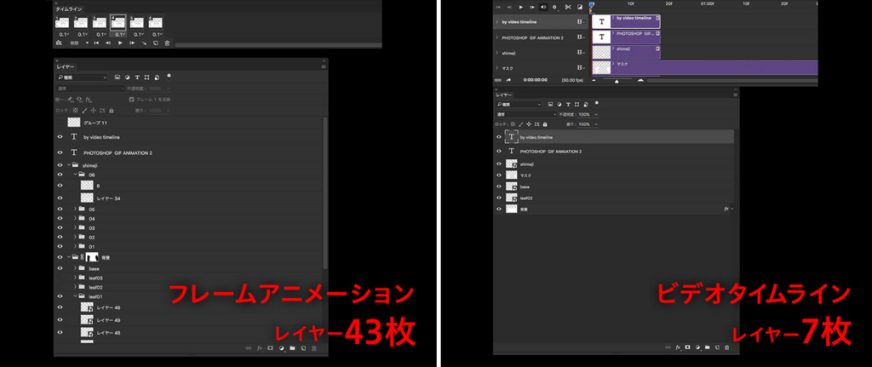Show the leaf03 folder in left layers panel
This screenshot has width=872, height=367.
pyautogui.click(x=60, y=278)
